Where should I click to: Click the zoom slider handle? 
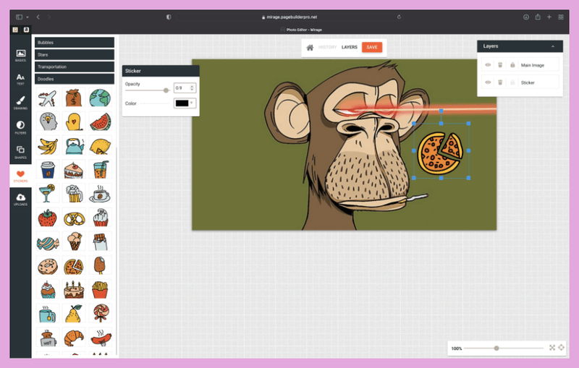click(496, 348)
